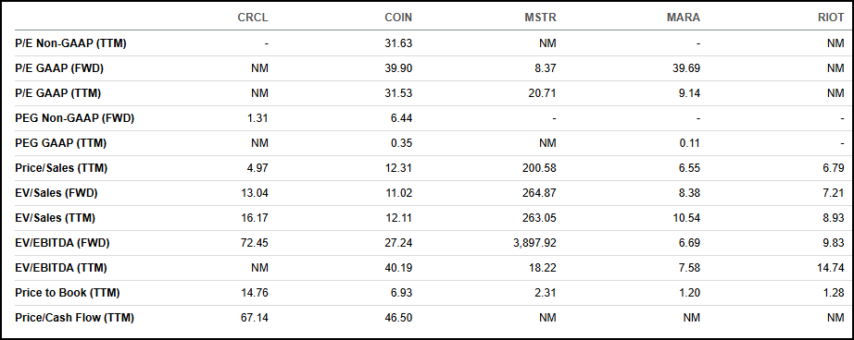Click MSTR's 3,897.92 EV/EBITDA value
Viewport: 854px width, 340px height.
(534, 243)
